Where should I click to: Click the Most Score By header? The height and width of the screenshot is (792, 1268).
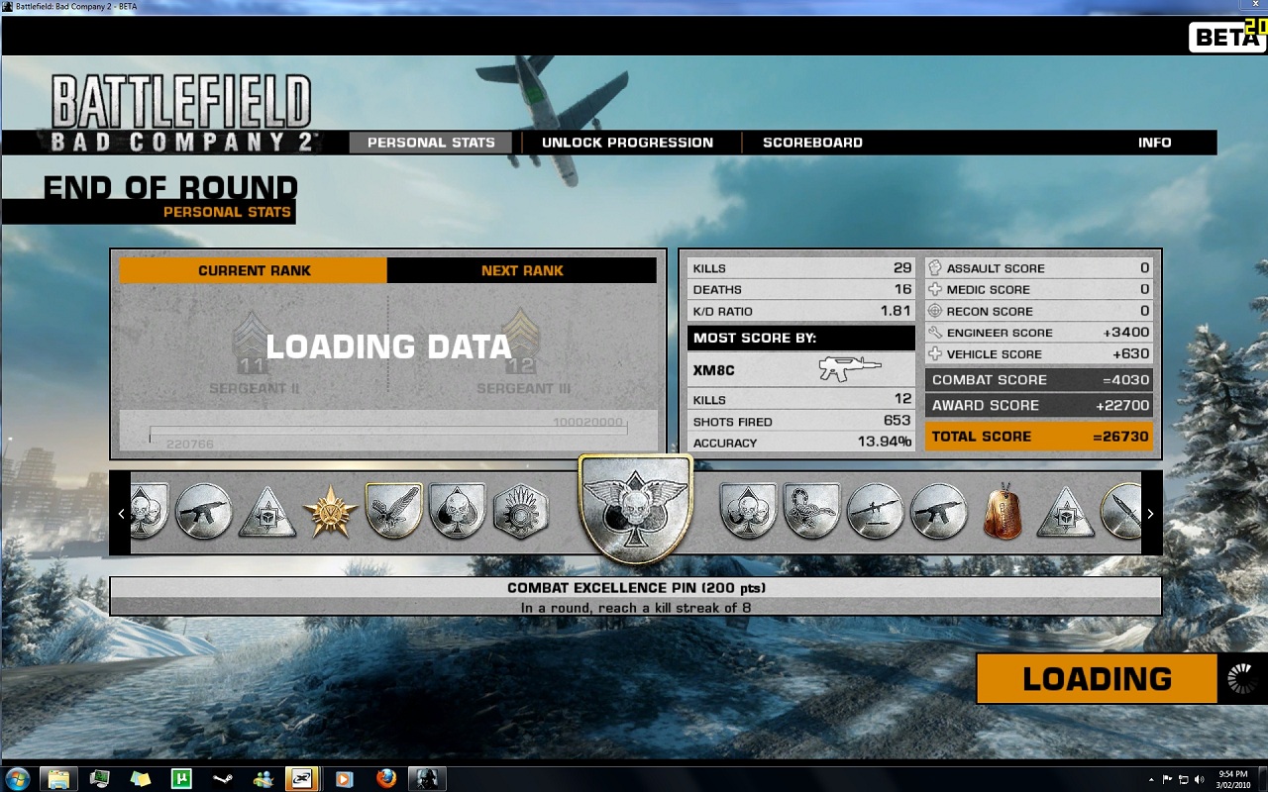coord(801,338)
